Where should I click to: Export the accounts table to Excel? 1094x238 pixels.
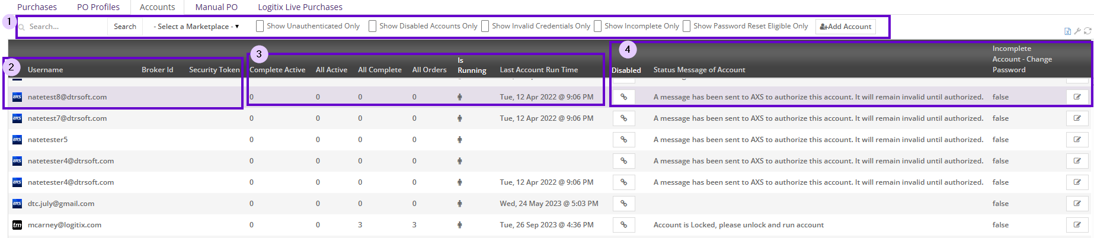click(1067, 31)
